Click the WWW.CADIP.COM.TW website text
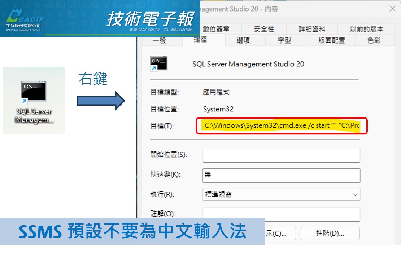Image resolution: width=401 pixels, height=253 pixels. point(144,30)
